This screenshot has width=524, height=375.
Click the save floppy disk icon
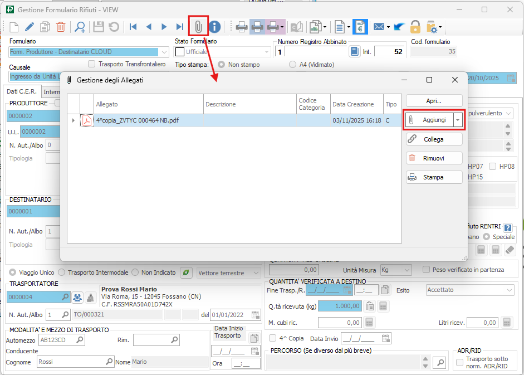(99, 26)
